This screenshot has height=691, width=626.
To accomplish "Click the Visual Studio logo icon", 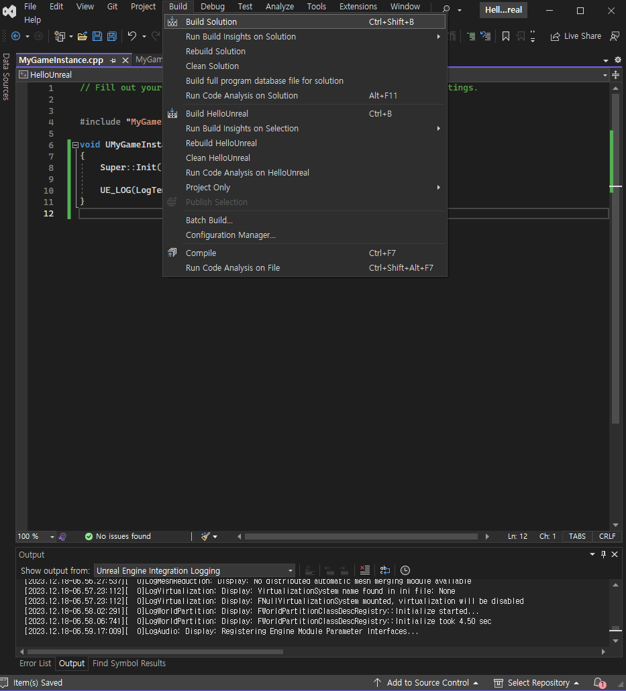I will [x=9, y=11].
